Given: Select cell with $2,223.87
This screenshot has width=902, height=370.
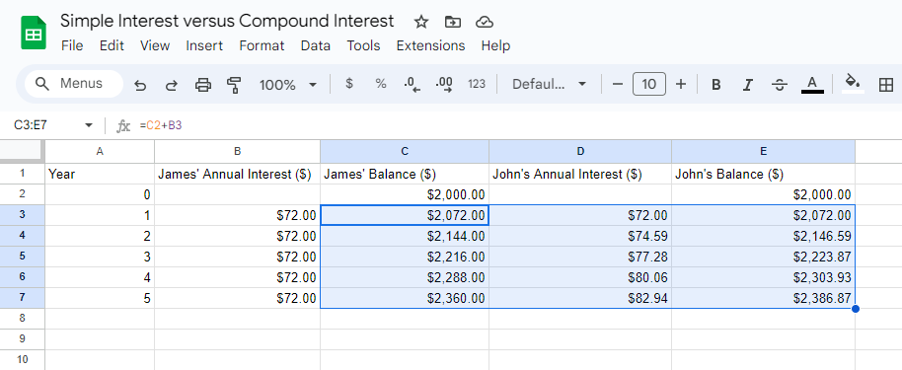Looking at the screenshot, I should click(x=763, y=257).
